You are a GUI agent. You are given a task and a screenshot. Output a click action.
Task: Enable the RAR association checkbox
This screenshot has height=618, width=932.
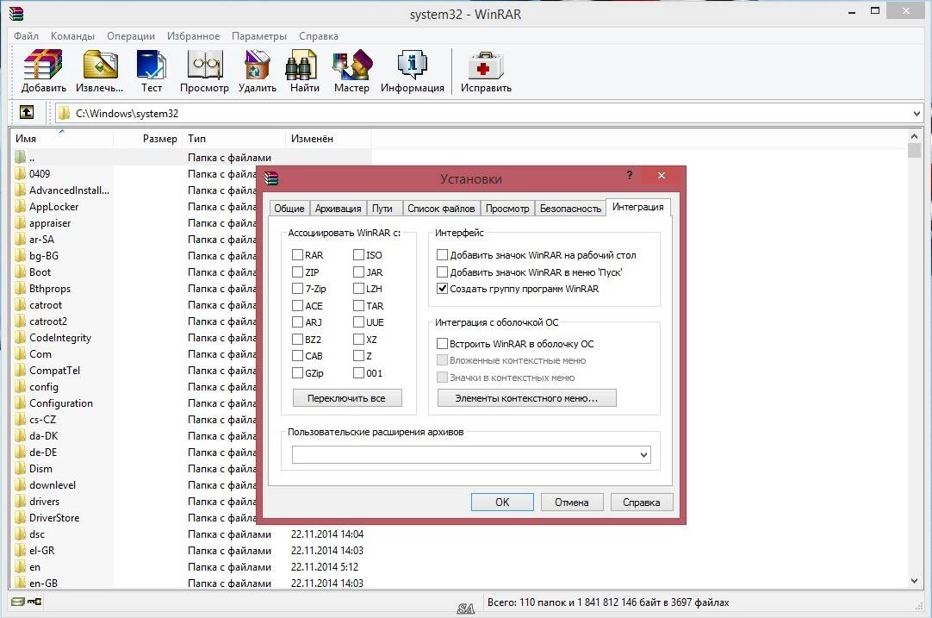coord(298,254)
